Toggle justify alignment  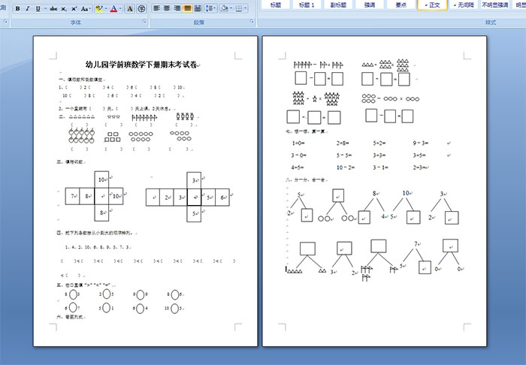click(188, 8)
